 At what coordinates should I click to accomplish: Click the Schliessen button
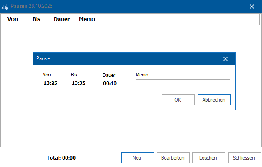click(244, 158)
